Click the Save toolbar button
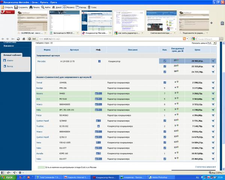 tap(21, 7)
